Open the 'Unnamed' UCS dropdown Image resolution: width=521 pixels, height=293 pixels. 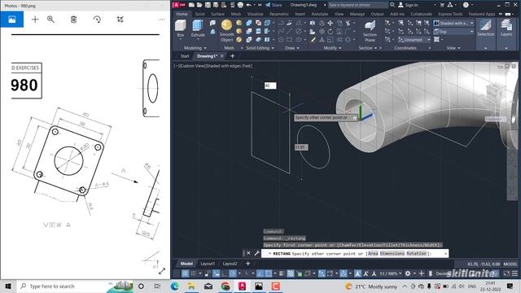pyautogui.click(x=414, y=40)
